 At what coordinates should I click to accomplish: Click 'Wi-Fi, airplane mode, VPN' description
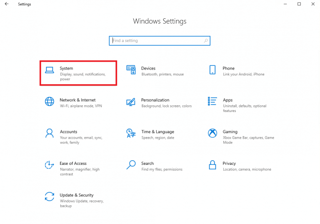click(81, 106)
